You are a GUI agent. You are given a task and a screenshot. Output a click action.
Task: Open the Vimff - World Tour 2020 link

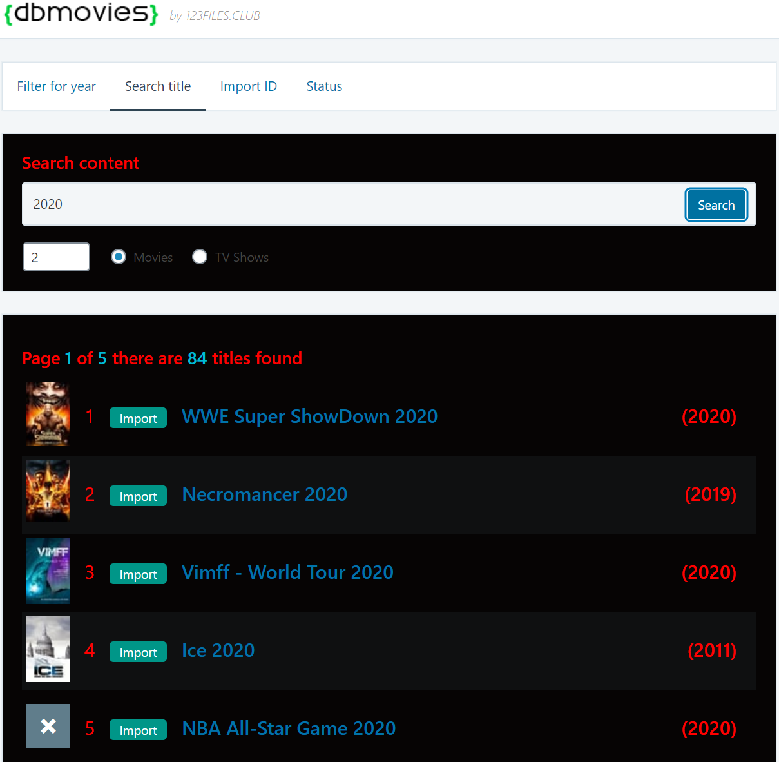(287, 572)
